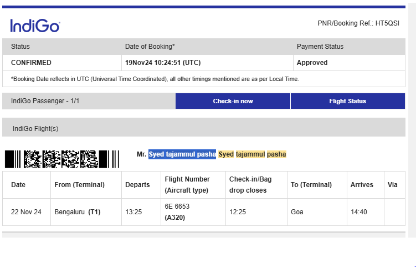Click the PNR/Booking Ref HT5QSI text
416x267 pixels.
click(x=358, y=23)
